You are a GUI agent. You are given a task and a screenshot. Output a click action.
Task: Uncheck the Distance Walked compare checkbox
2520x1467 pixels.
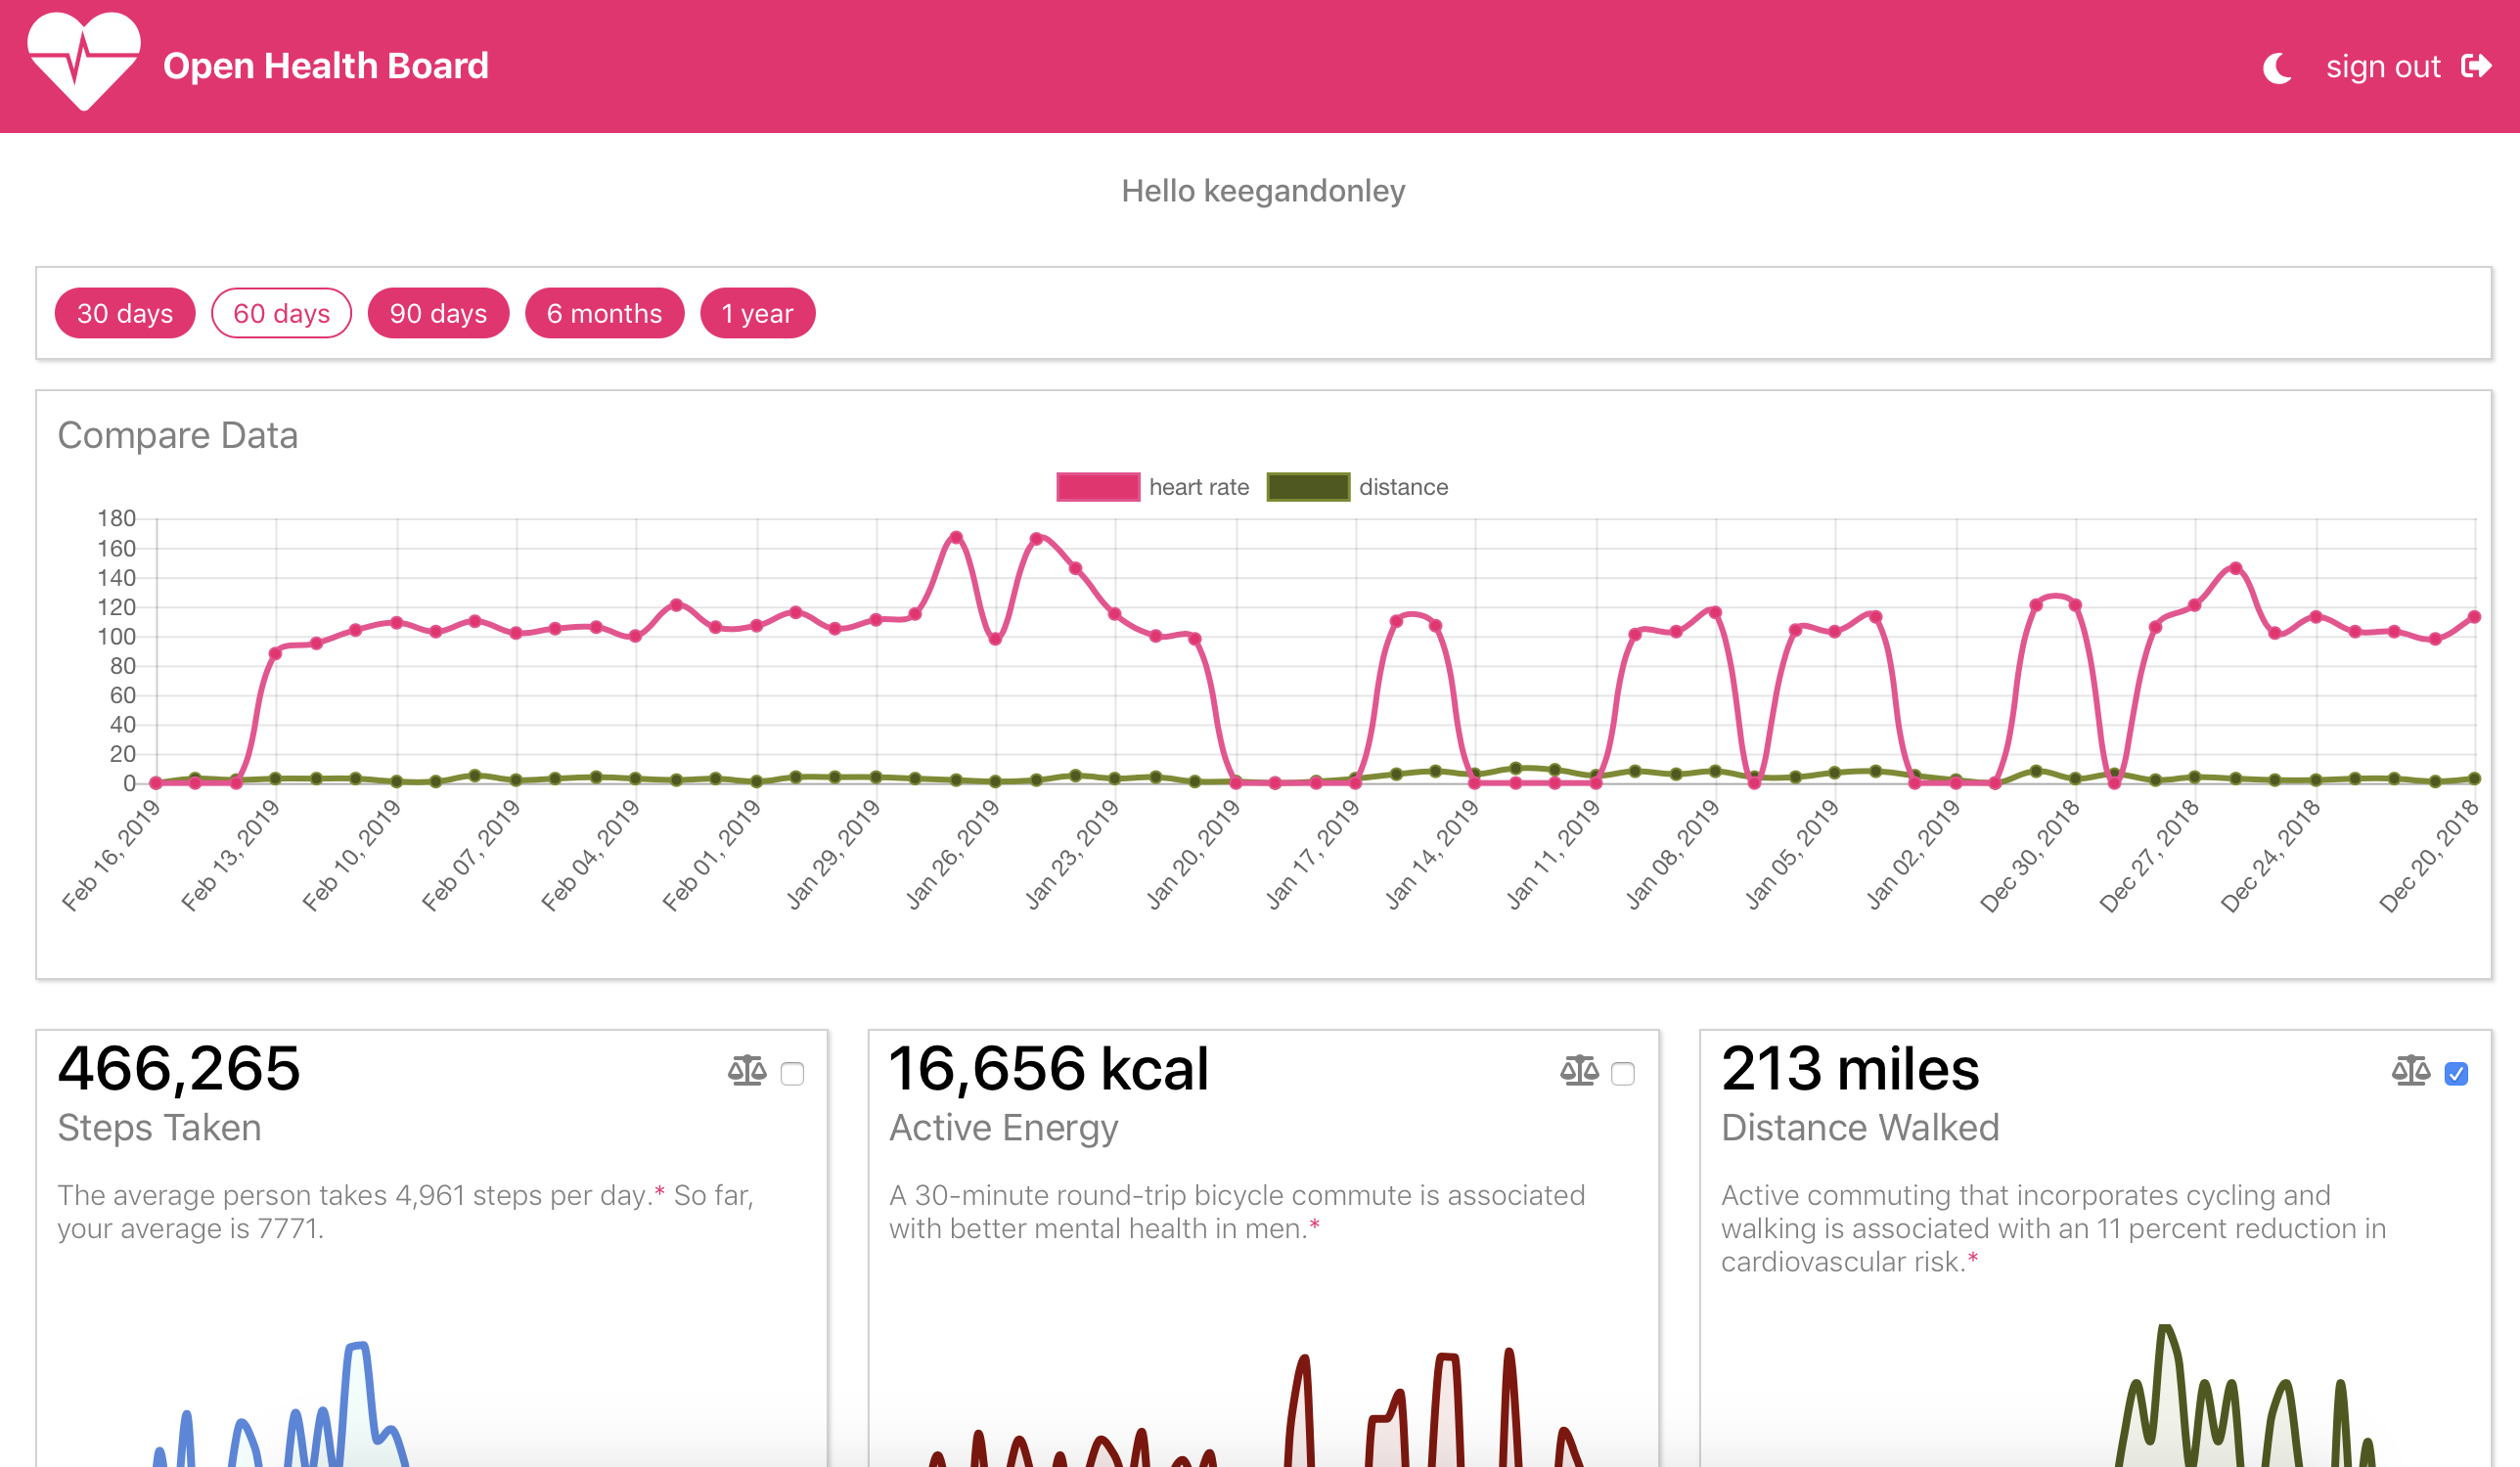click(2455, 1074)
